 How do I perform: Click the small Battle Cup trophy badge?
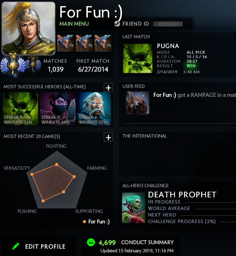click(33, 63)
